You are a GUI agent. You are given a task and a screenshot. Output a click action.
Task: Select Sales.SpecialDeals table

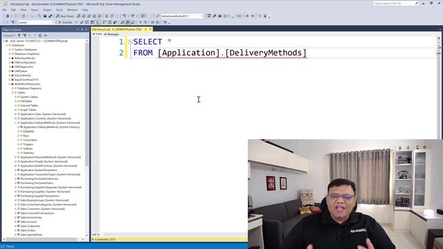(31, 234)
